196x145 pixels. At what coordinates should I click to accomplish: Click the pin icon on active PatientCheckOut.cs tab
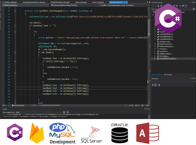tap(125, 2)
